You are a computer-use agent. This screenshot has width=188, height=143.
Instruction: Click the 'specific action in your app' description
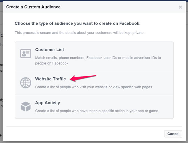pyautogui.click(x=97, y=111)
